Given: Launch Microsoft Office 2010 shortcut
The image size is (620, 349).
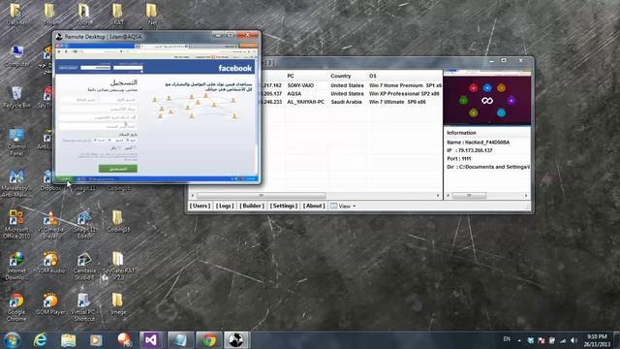Looking at the screenshot, I should pyautogui.click(x=16, y=224).
